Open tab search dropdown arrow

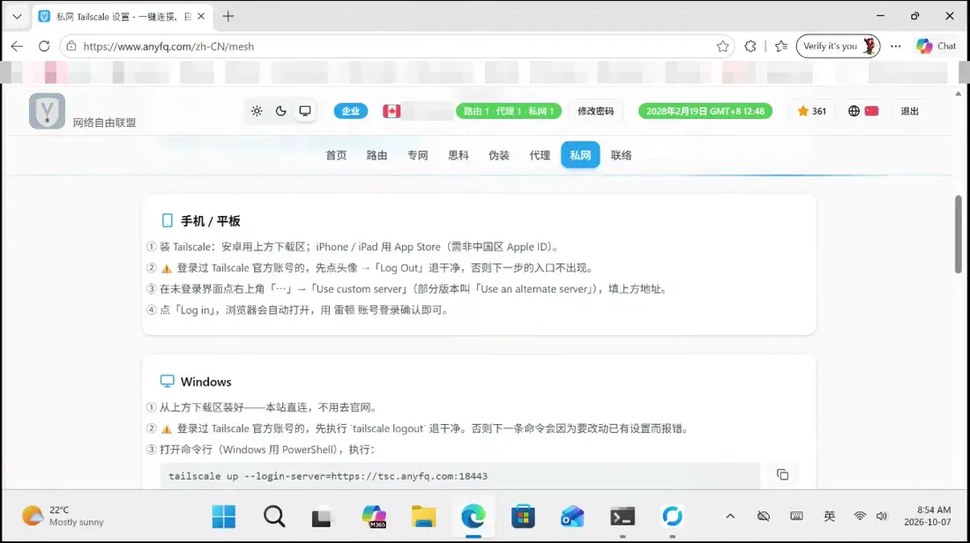(17, 17)
